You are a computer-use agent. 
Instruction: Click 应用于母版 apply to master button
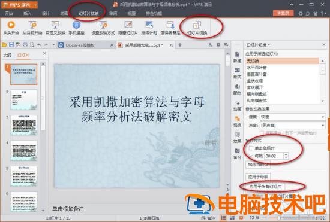click(x=258, y=177)
